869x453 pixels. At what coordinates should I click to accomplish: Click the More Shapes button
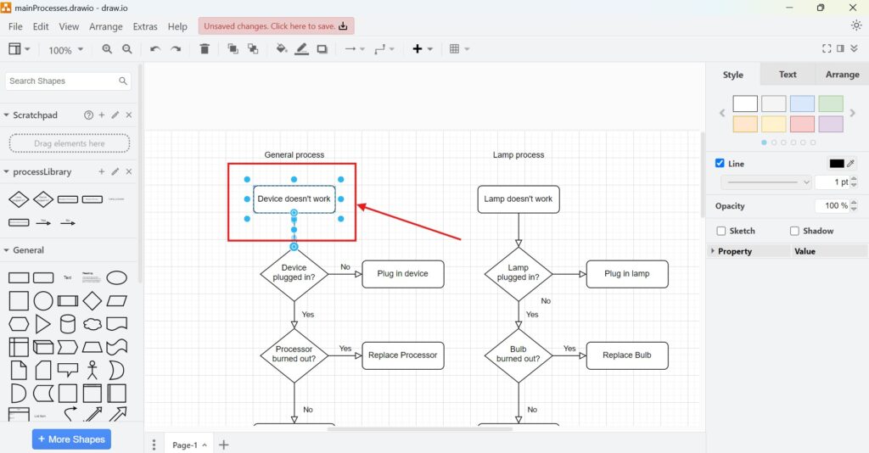click(71, 439)
